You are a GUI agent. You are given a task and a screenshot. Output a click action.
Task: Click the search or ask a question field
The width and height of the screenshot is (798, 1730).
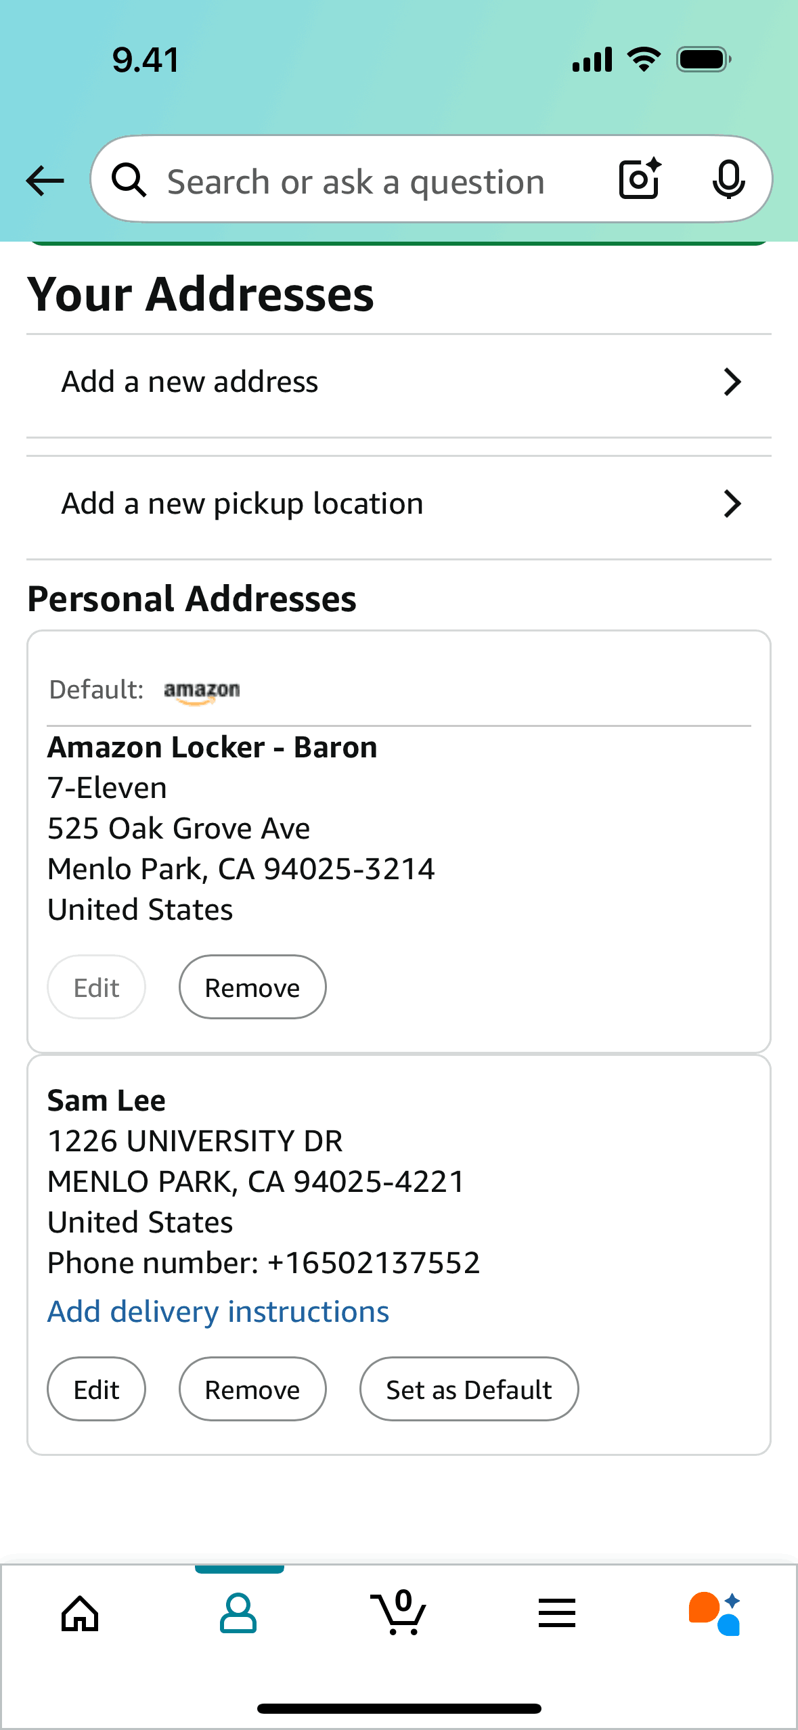pos(356,181)
